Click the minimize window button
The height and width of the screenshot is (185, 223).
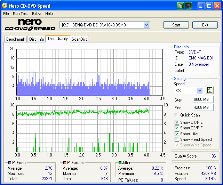(201, 6)
